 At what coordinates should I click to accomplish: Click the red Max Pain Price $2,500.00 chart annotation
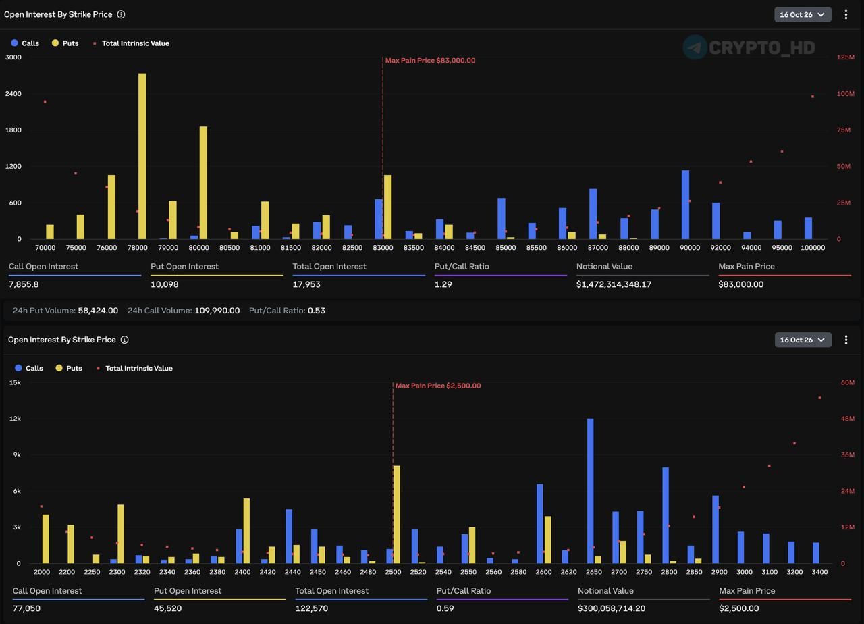438,386
